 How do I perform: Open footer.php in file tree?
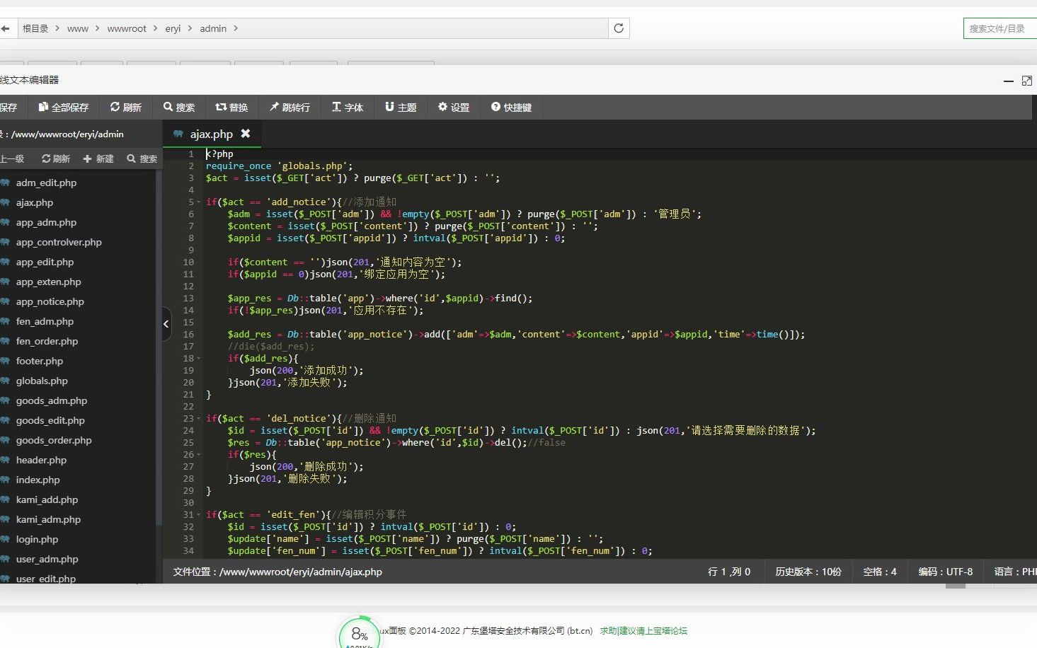pos(40,361)
